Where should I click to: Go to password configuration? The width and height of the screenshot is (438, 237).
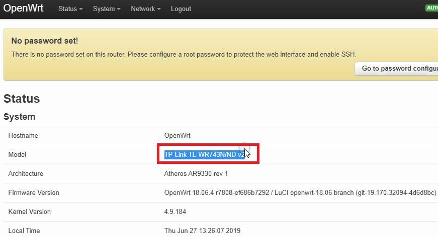coord(397,69)
